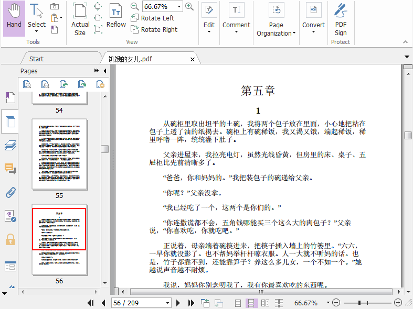This screenshot has width=413, height=309.
Task: Reduce page thumbnails icon
Action: [45, 84]
